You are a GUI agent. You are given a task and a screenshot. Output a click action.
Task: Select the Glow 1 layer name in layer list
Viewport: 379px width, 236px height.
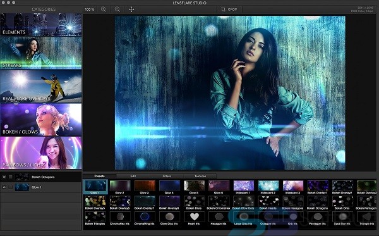pos(37,187)
